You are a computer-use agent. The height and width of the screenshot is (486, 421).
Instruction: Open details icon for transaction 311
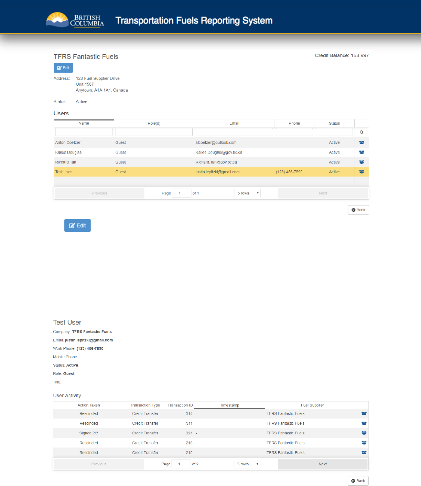(364, 423)
